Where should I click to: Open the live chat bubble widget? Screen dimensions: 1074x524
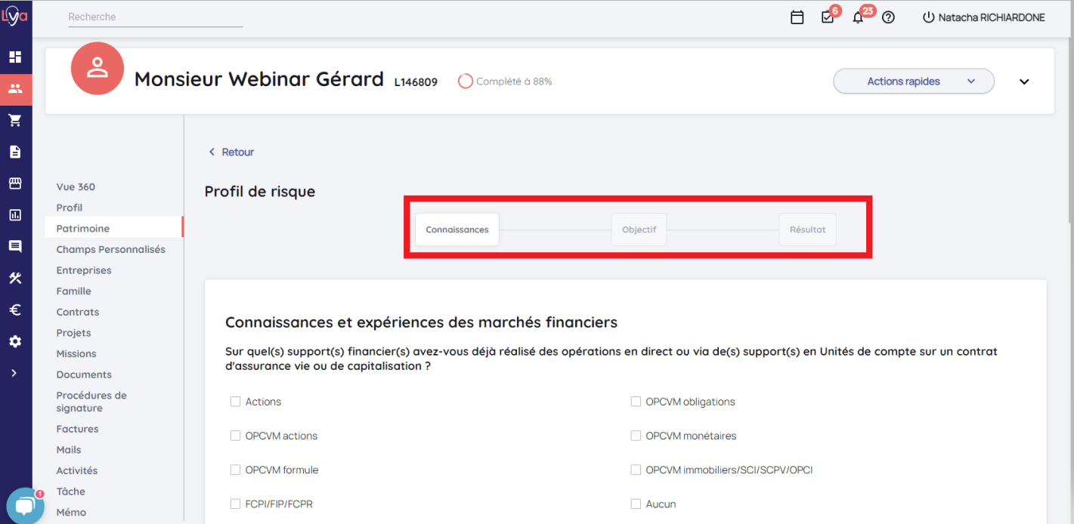coord(25,506)
